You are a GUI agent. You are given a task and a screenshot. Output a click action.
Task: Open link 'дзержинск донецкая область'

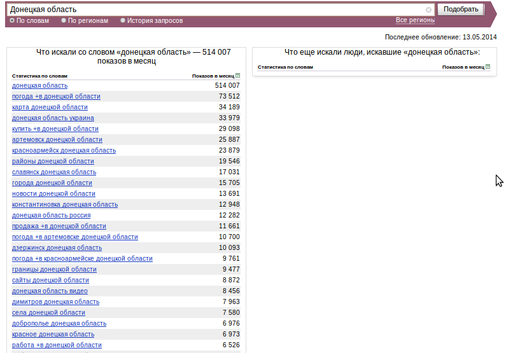[57, 247]
